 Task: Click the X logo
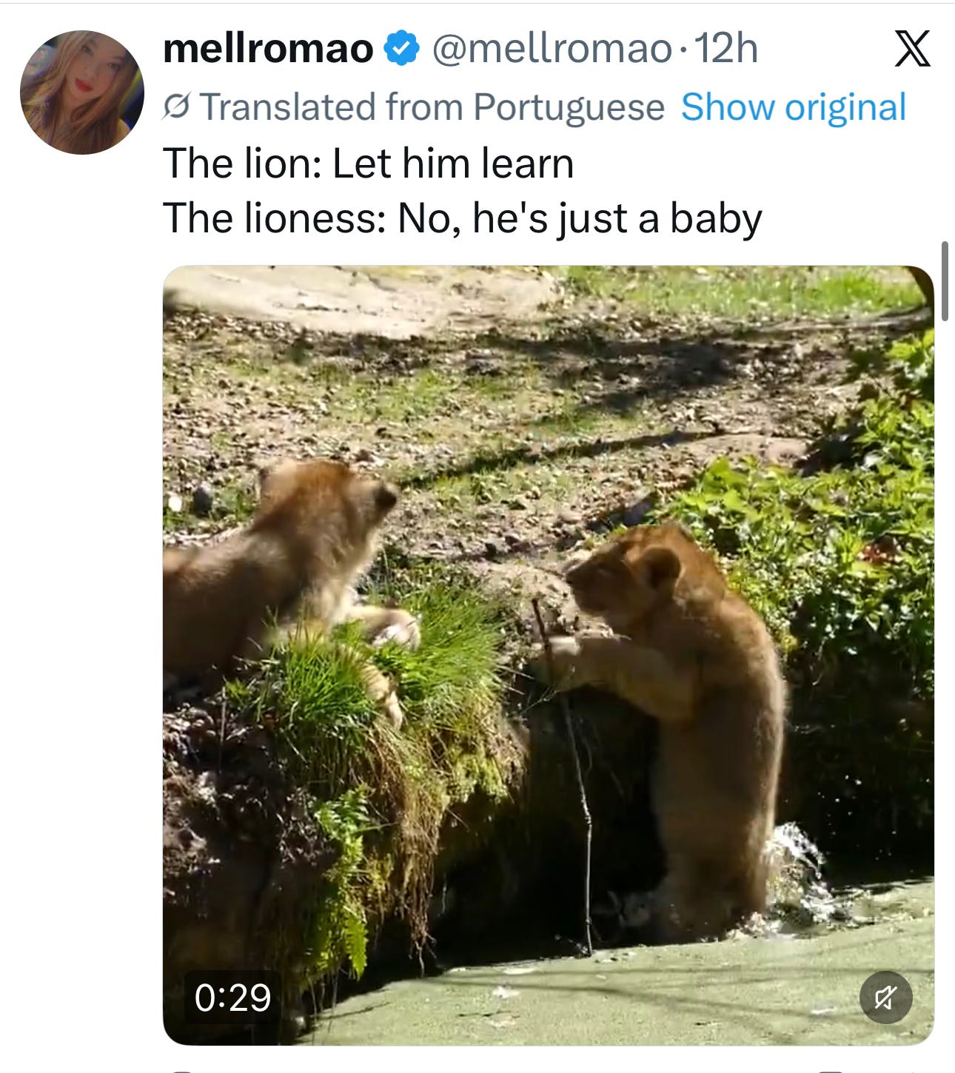[911, 50]
